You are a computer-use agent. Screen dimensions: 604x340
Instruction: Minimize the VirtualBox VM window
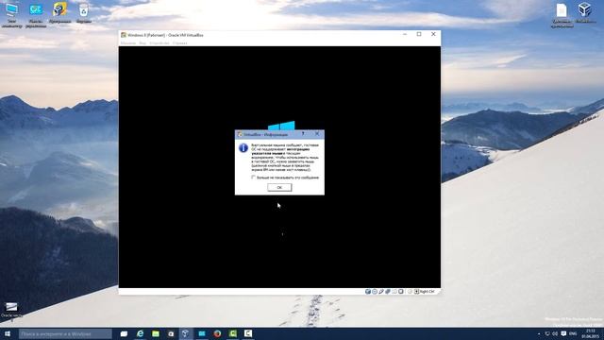click(x=405, y=34)
